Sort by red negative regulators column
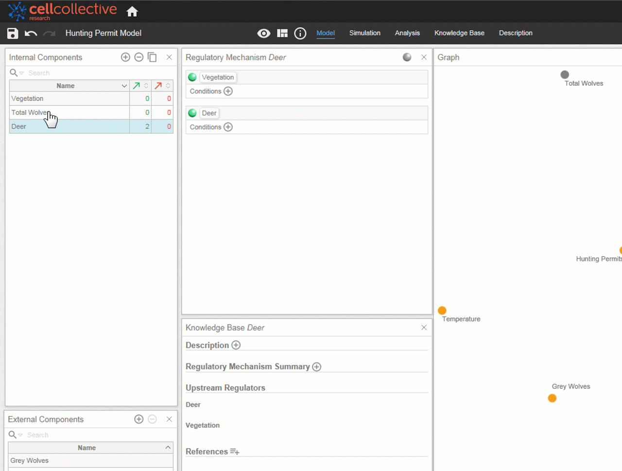The width and height of the screenshot is (622, 471). pos(162,86)
